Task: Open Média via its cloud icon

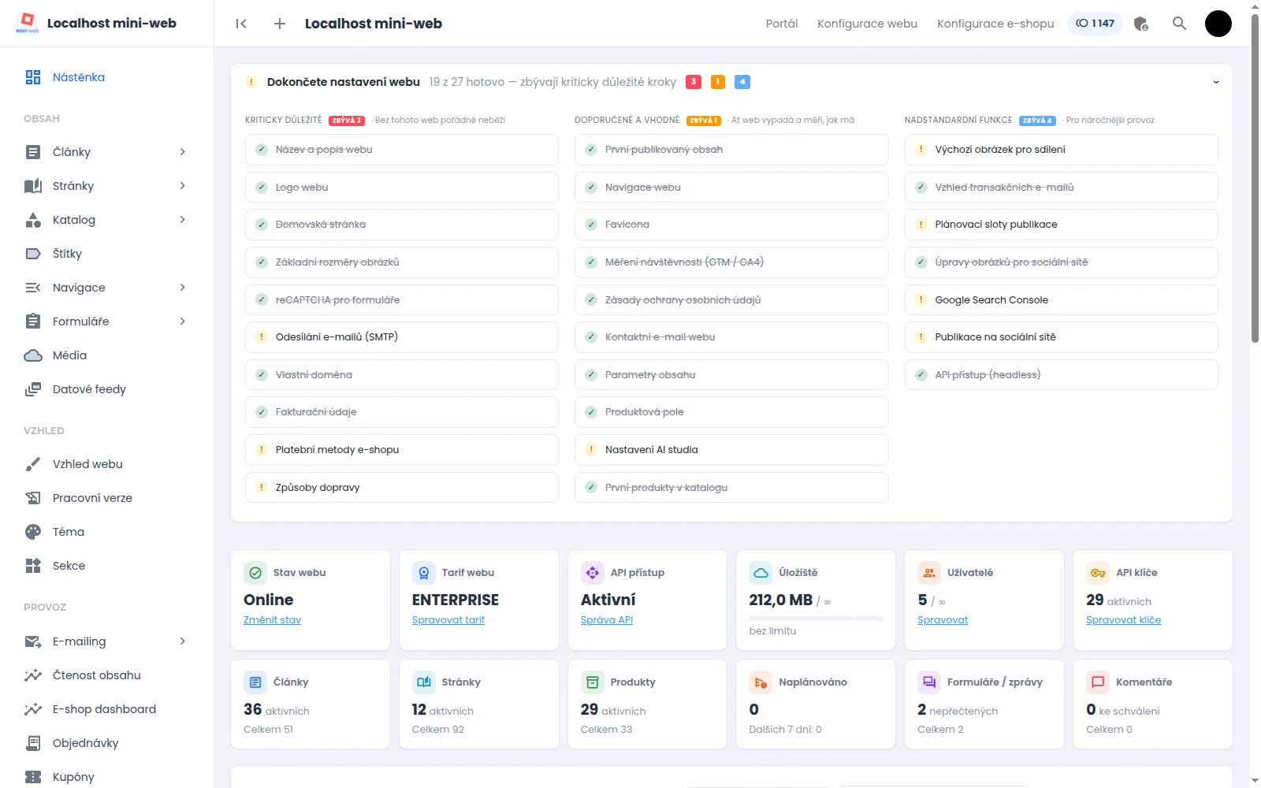Action: click(33, 355)
